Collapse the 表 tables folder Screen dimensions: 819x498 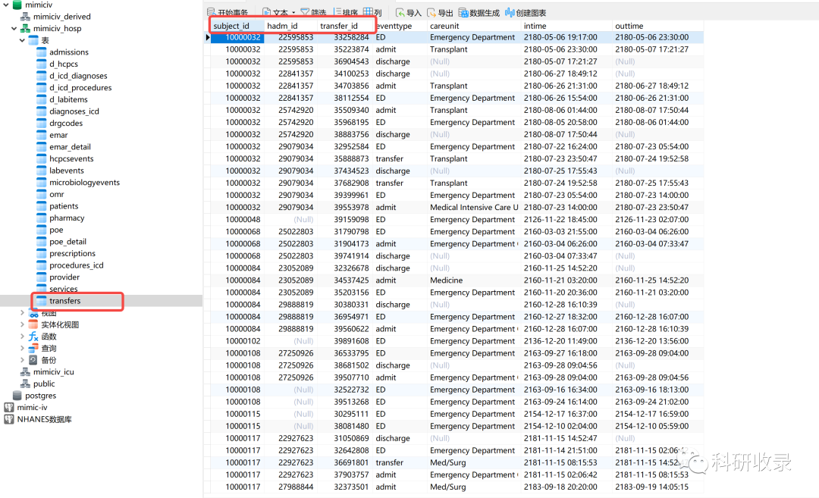coord(23,40)
